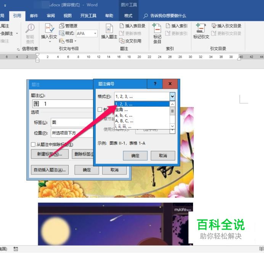Open the next footnote (条脚注) dropdown arrow
The height and width of the screenshot is (253, 264).
(x=17, y=34)
